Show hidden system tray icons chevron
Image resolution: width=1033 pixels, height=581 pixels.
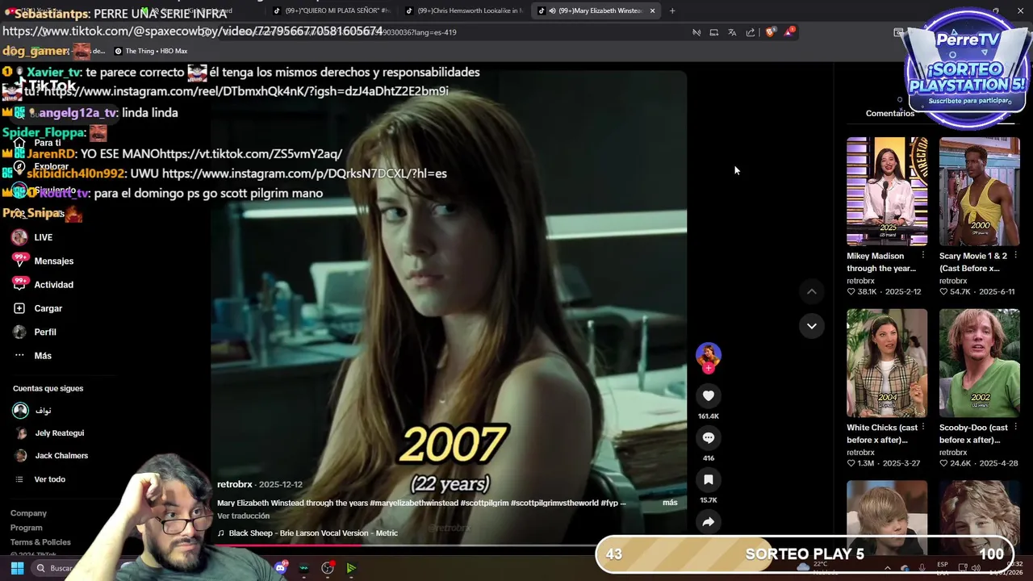point(887,568)
